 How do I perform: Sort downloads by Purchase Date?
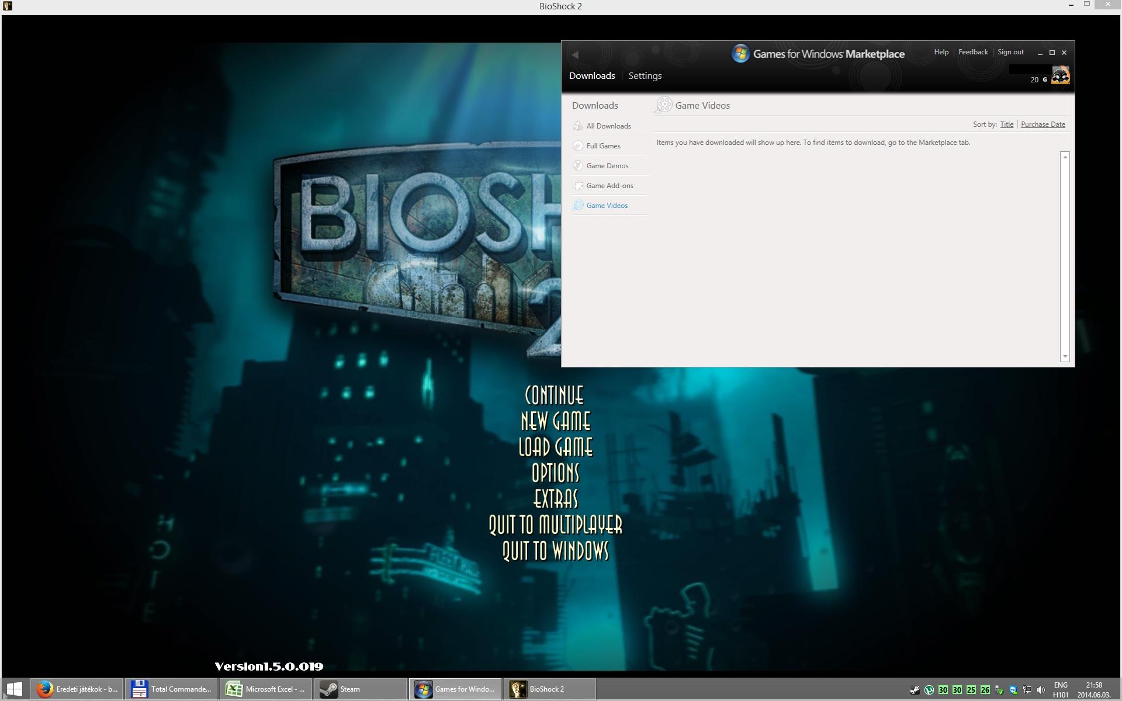pos(1043,124)
